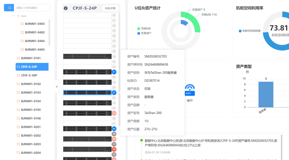Click the folder icon of BJRM01-0101
The image size is (289, 160).
coord(18,58)
